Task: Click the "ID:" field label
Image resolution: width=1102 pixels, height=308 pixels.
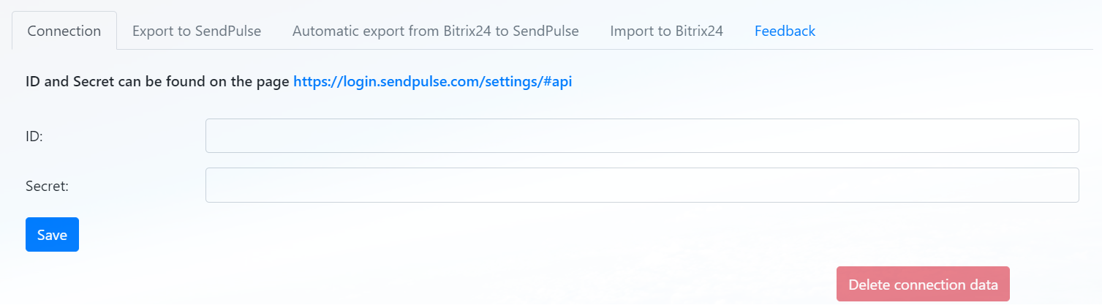Action: tap(34, 137)
